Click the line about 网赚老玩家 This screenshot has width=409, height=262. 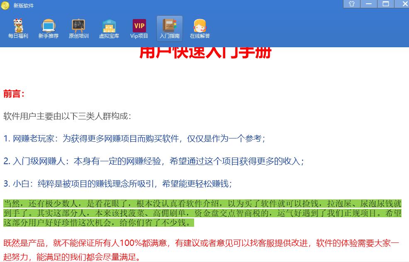point(134,138)
